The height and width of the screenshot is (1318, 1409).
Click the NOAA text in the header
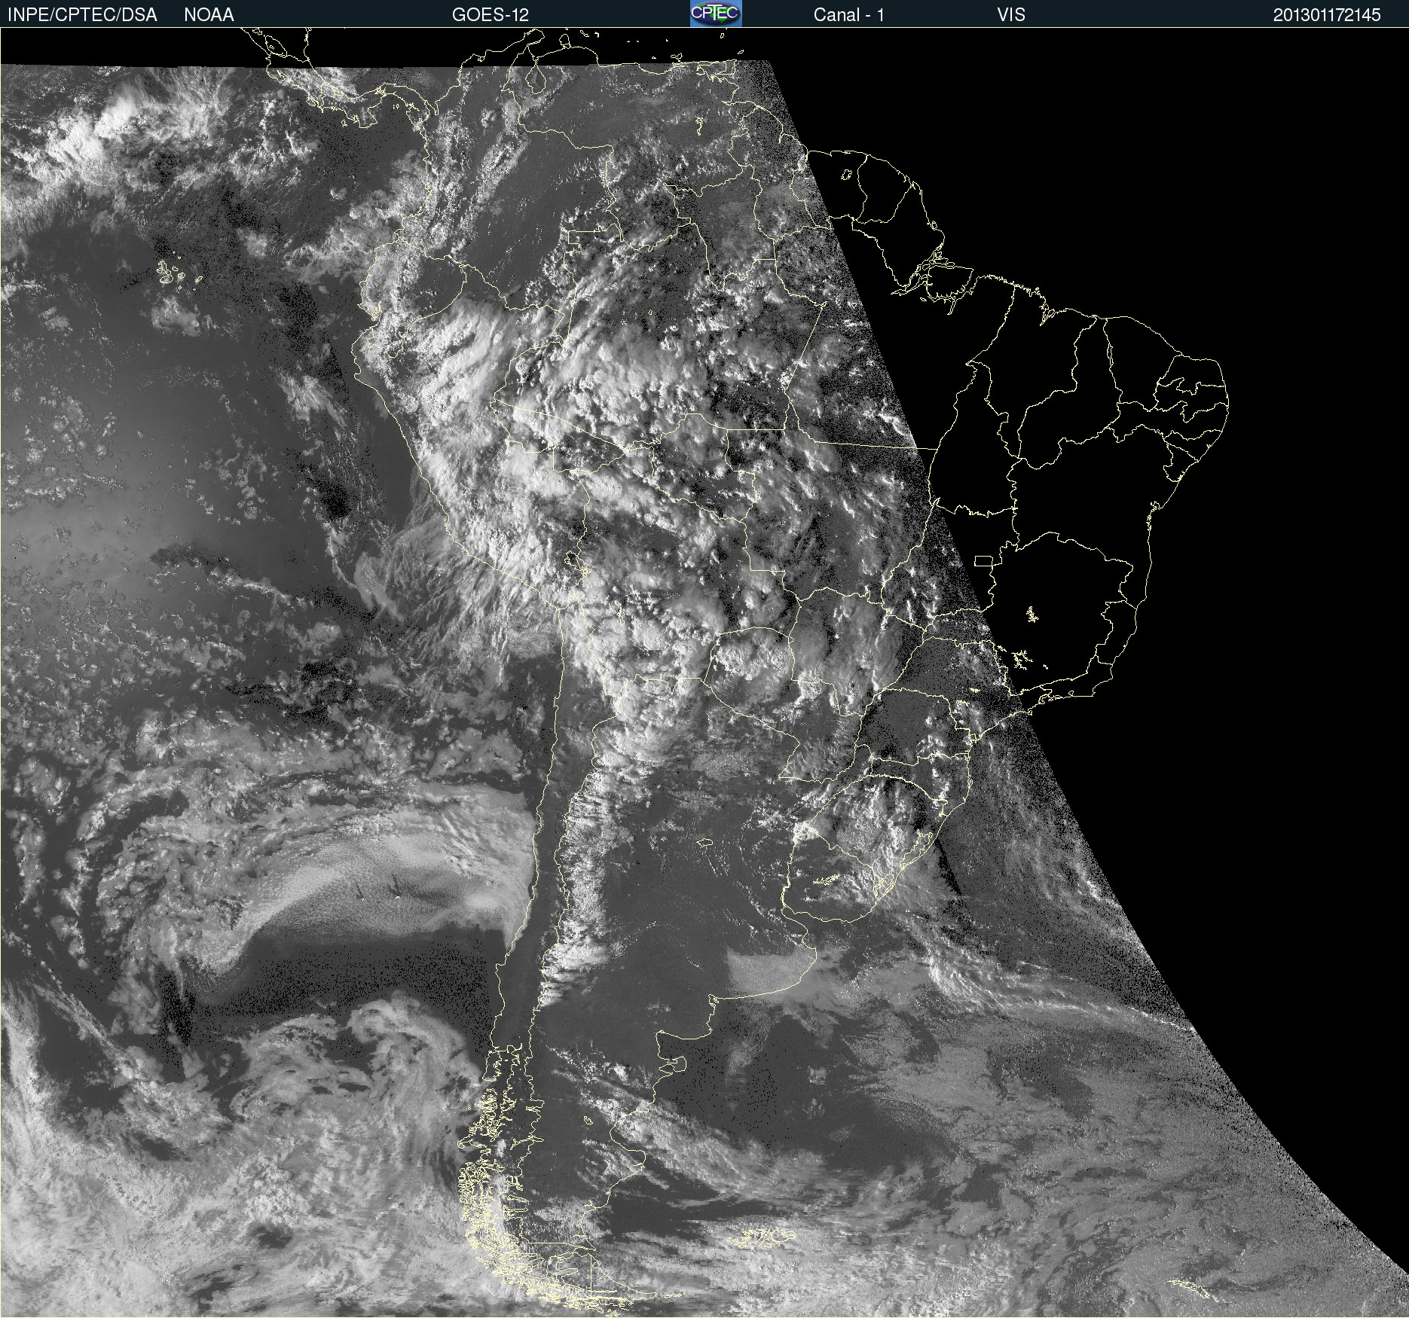(x=209, y=15)
